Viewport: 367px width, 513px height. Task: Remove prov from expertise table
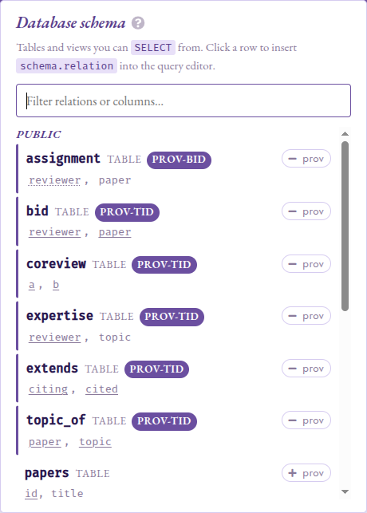click(x=306, y=316)
